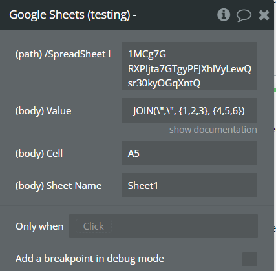
Task: Select the panel title Google Sheets (testing)
Action: [72, 15]
